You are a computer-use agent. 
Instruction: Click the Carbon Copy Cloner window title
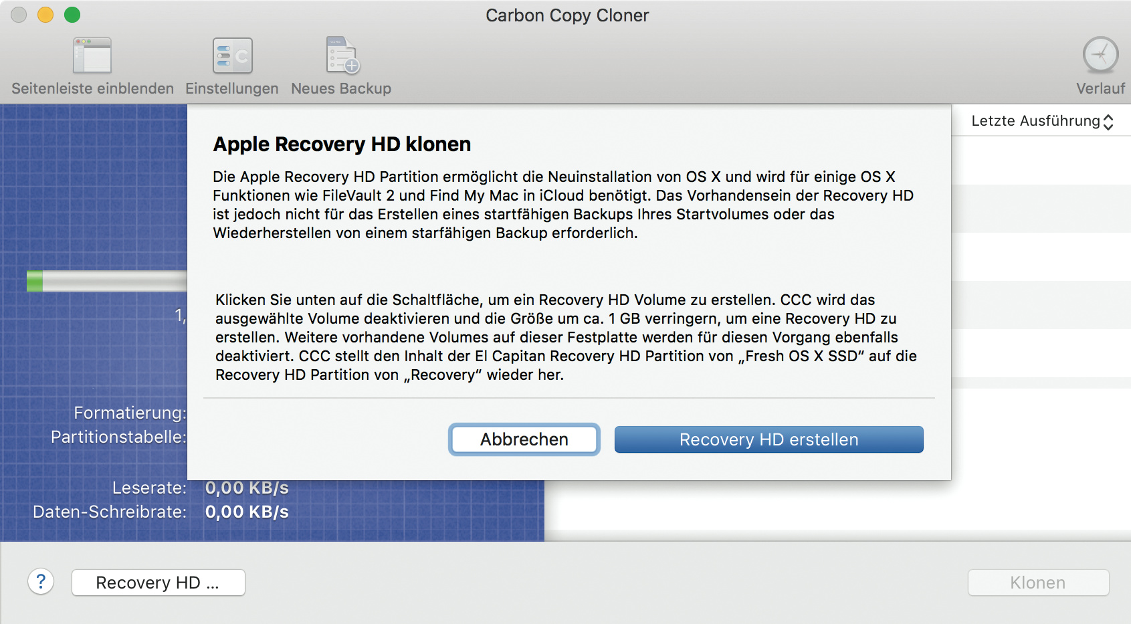(x=567, y=15)
